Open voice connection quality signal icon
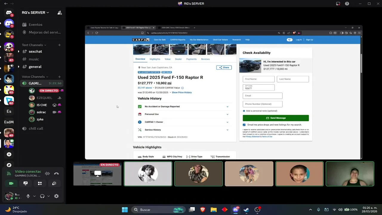The image size is (382, 215). (9, 173)
